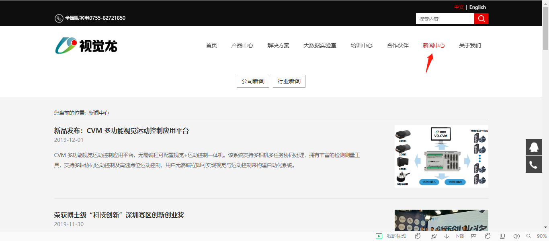The height and width of the screenshot is (241, 549).
Task: Open 产品中心 menu item
Action: click(242, 45)
